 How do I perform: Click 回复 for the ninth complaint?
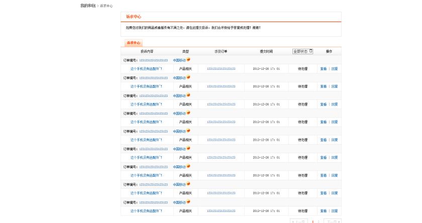click(x=335, y=211)
